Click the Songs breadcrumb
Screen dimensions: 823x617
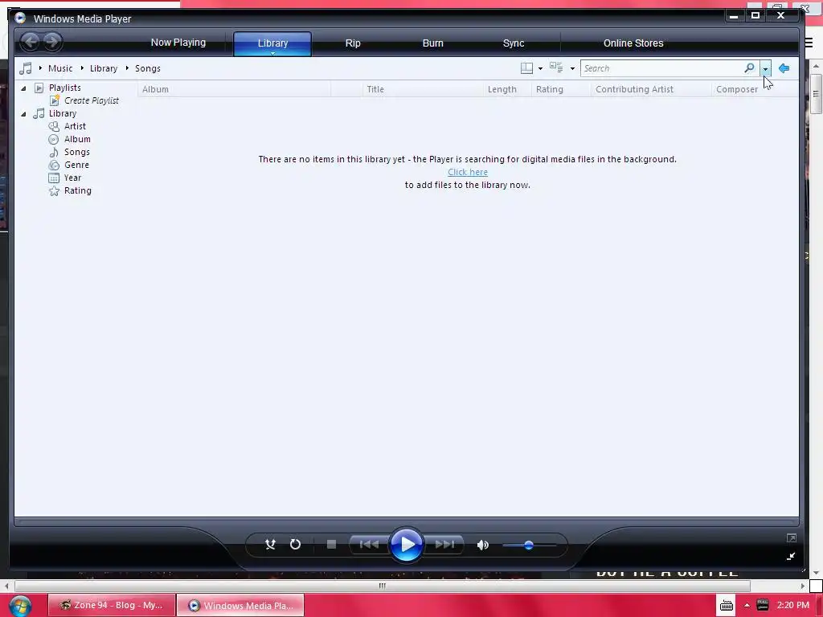(x=148, y=68)
